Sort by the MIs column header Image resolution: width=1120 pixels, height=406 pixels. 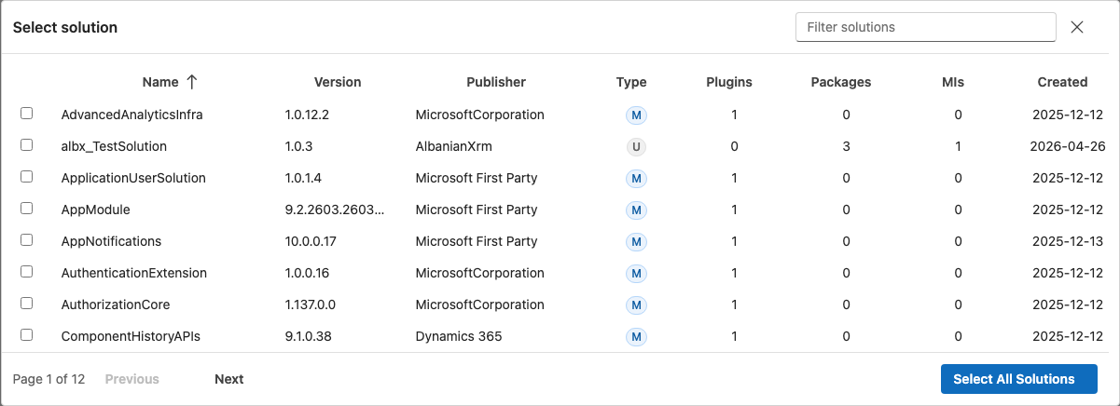click(953, 82)
